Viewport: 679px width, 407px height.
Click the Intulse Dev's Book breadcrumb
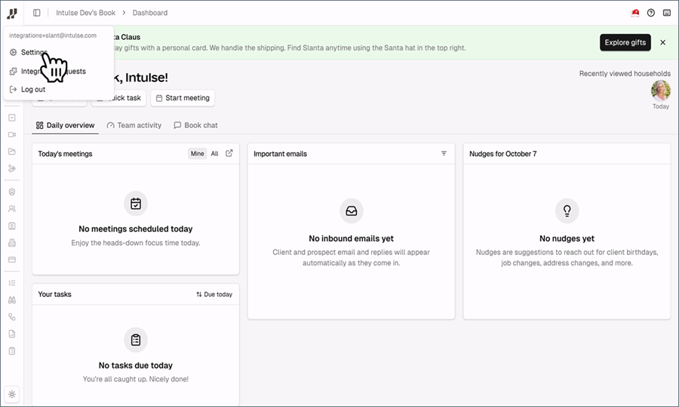pyautogui.click(x=86, y=13)
